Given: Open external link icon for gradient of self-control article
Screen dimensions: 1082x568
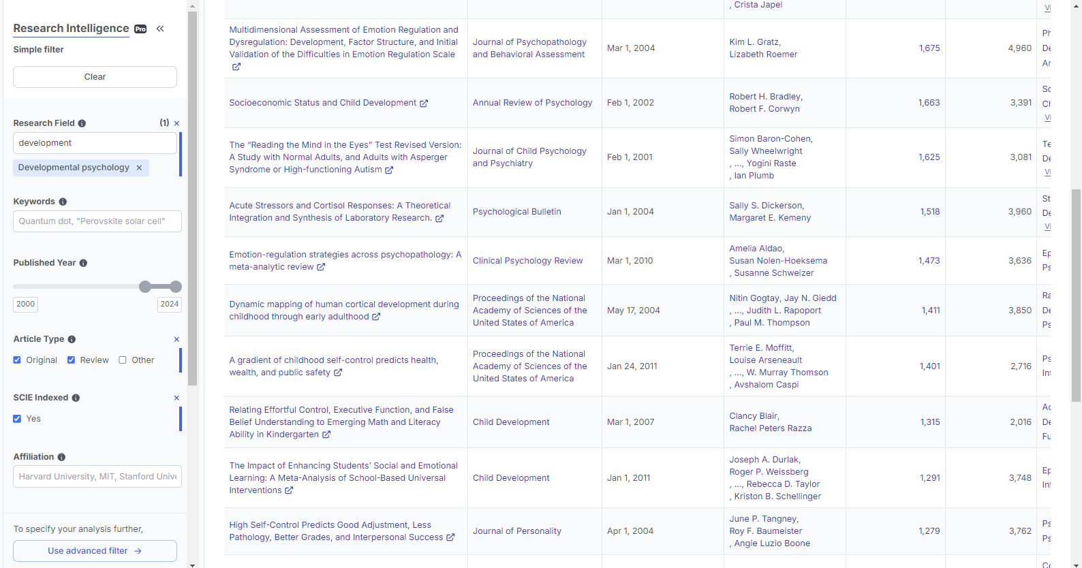Looking at the screenshot, I should (338, 373).
